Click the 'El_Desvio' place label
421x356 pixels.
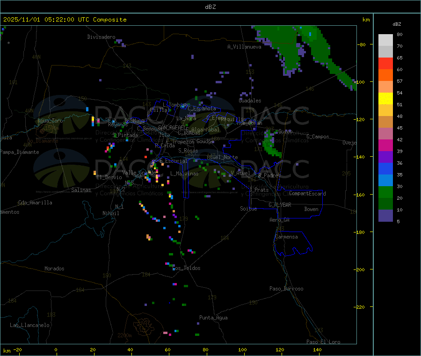(x=109, y=177)
